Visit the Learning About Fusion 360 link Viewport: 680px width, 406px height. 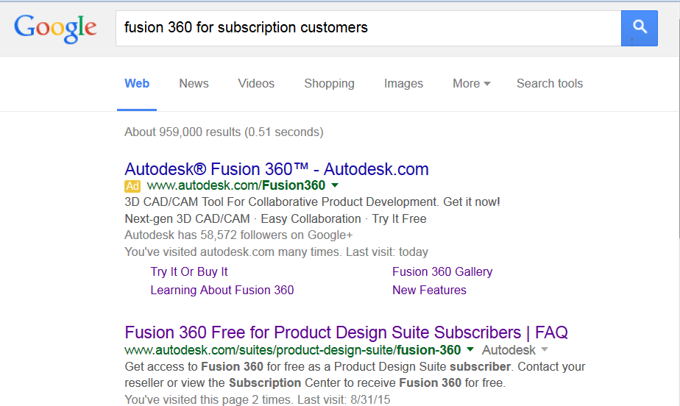coord(222,290)
